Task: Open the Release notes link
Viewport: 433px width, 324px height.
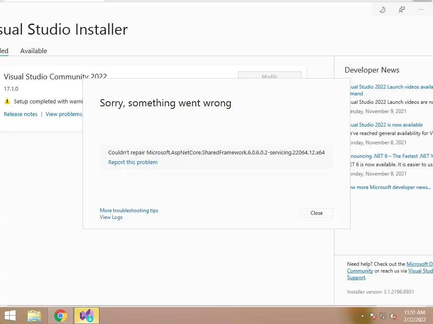Action: [x=21, y=114]
